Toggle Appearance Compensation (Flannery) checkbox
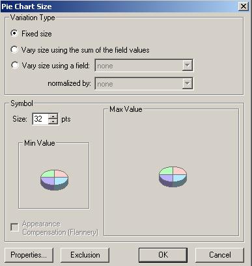 click(14, 228)
